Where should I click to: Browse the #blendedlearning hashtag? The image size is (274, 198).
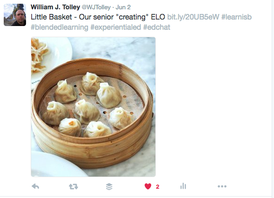[60, 27]
